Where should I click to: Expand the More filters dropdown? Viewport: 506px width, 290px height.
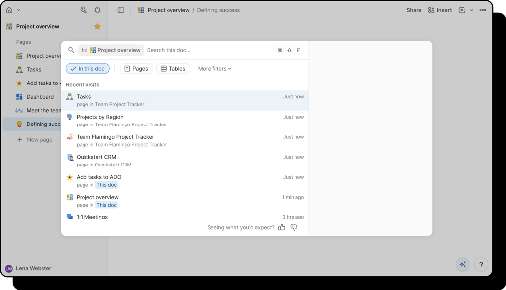pyautogui.click(x=214, y=68)
